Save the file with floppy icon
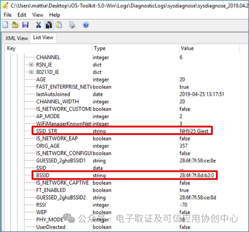Image resolution: width=249 pixels, height=232 pixels. pyautogui.click(x=25, y=25)
